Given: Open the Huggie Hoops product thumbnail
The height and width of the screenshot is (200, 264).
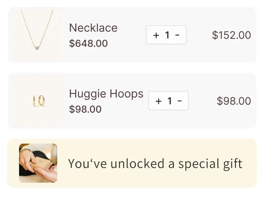Looking at the screenshot, I should 39,101.
